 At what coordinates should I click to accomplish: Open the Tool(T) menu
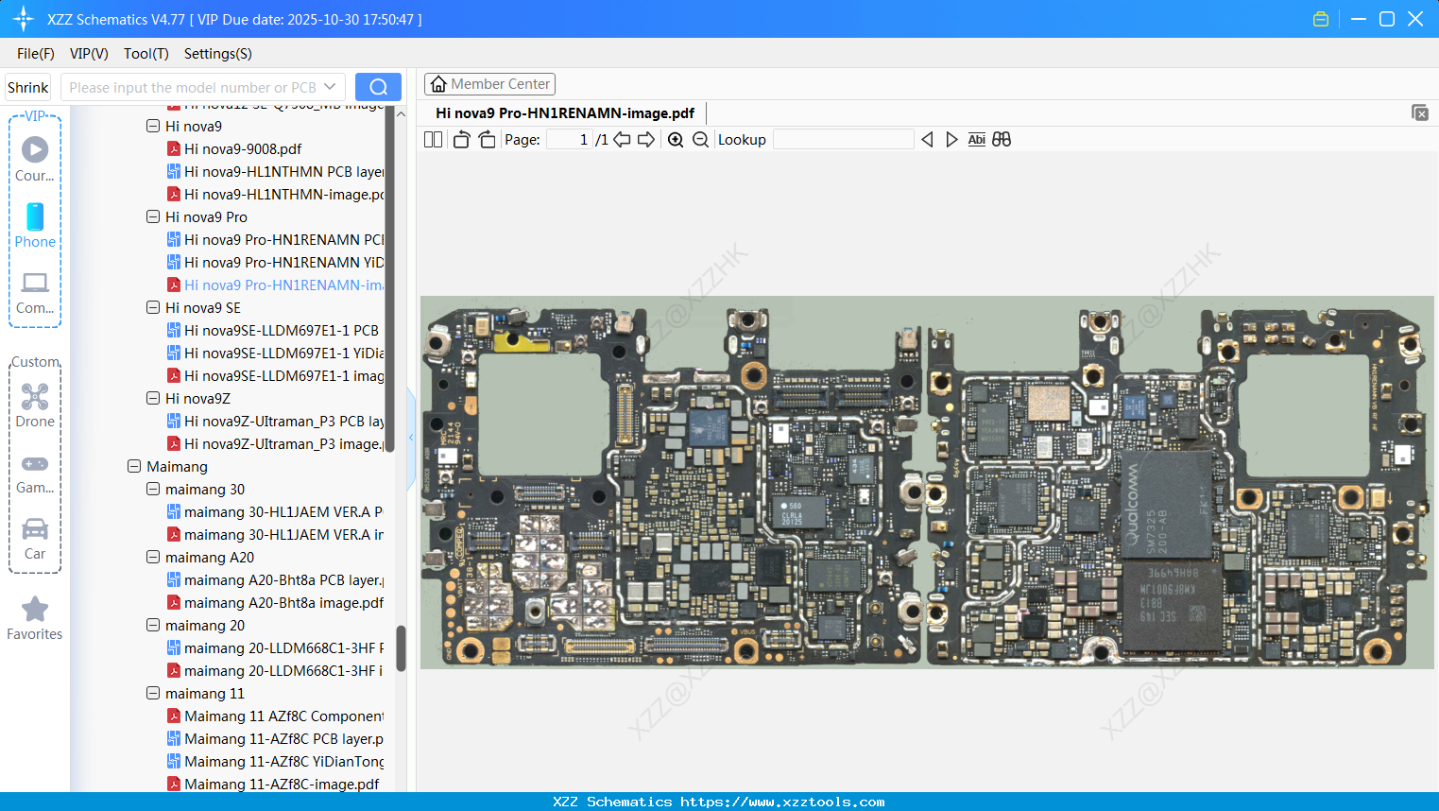point(146,54)
